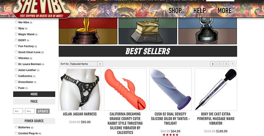The image size is (264, 136).
Task: Open the SHOP menu
Action: (x=175, y=11)
